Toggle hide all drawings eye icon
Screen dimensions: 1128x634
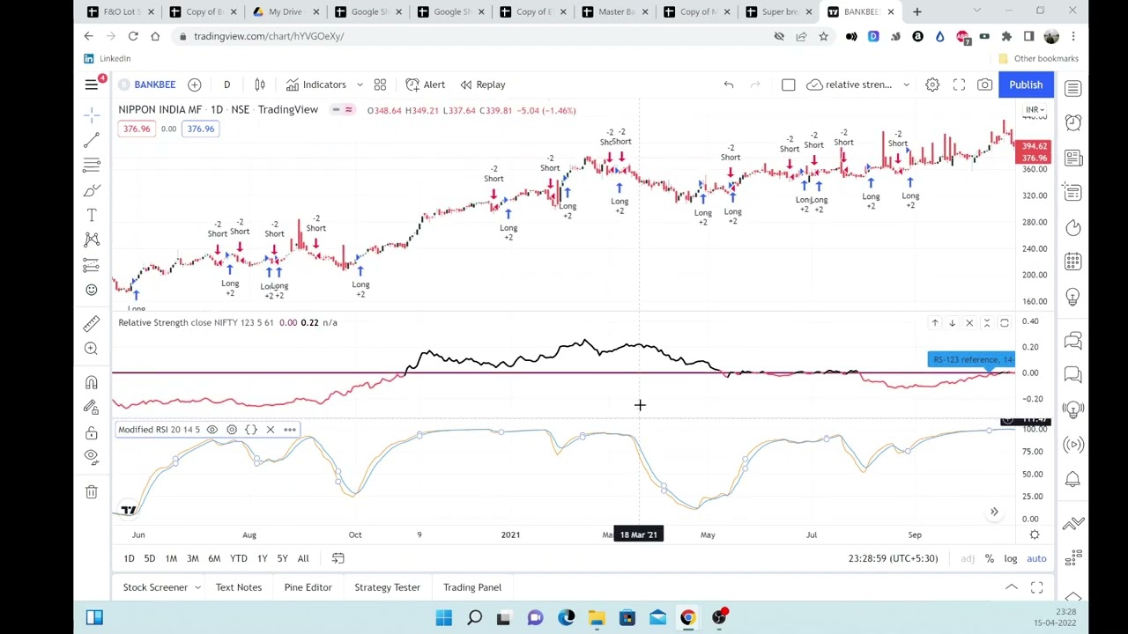[x=92, y=456]
